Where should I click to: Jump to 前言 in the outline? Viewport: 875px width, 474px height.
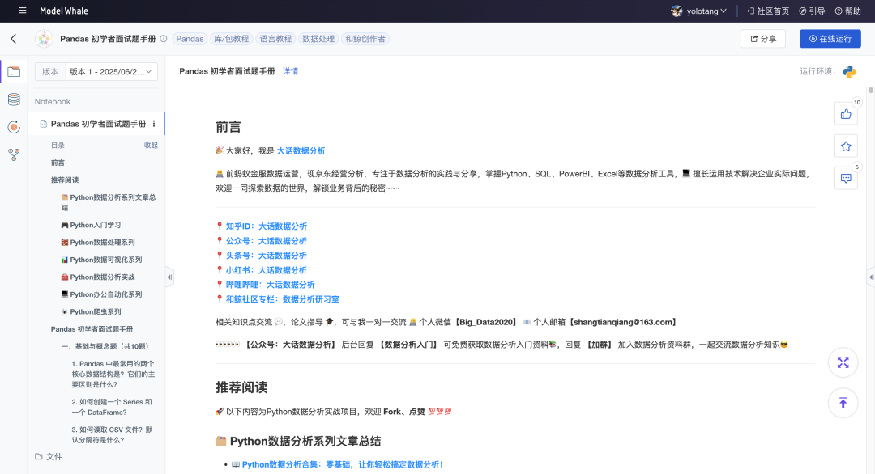58,163
